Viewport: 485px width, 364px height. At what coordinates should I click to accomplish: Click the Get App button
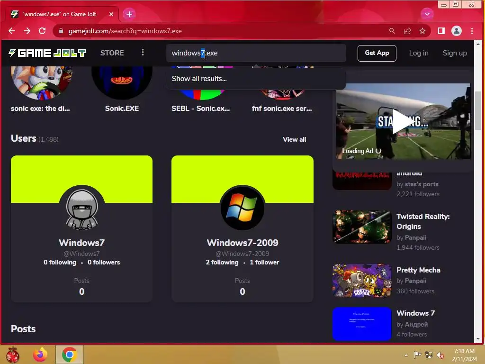point(377,53)
